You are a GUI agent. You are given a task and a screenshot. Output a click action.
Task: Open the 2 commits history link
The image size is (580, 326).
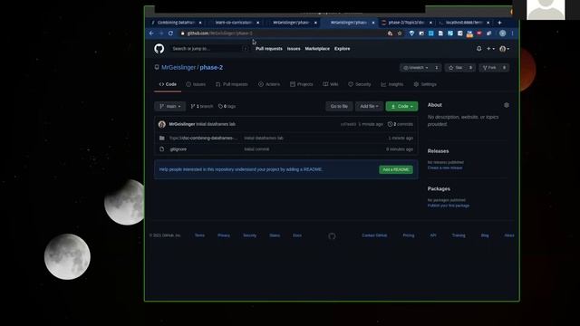[401, 124]
